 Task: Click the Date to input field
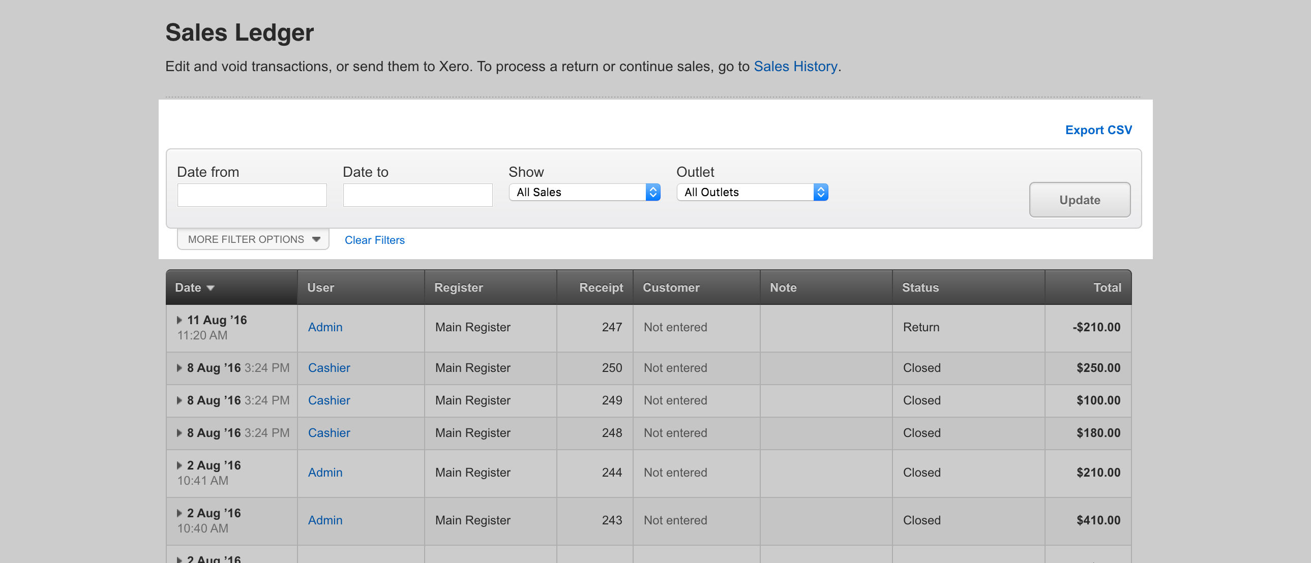click(x=418, y=195)
